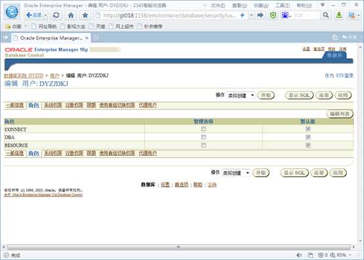Click the Go arrow next to address bar

point(260,15)
